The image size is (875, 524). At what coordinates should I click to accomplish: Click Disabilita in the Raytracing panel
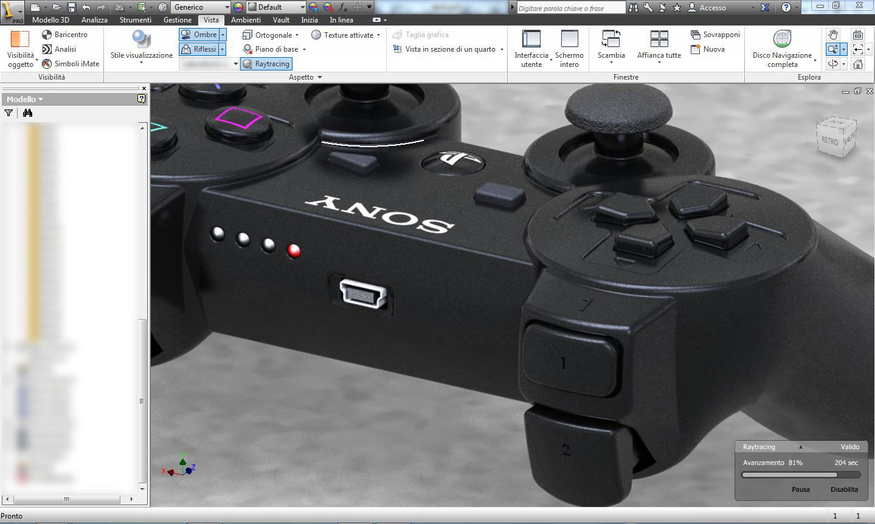(x=844, y=489)
